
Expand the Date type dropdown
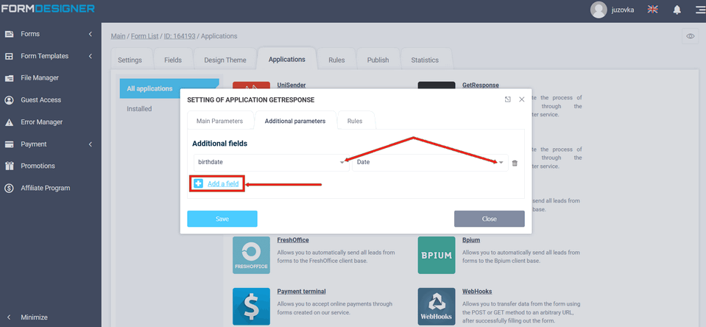click(x=501, y=162)
